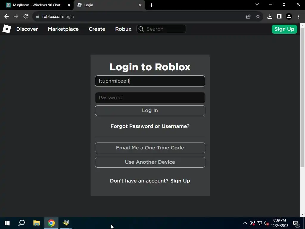This screenshot has width=305, height=229.
Task: Click the Sign Up link below the form
Action: click(180, 181)
